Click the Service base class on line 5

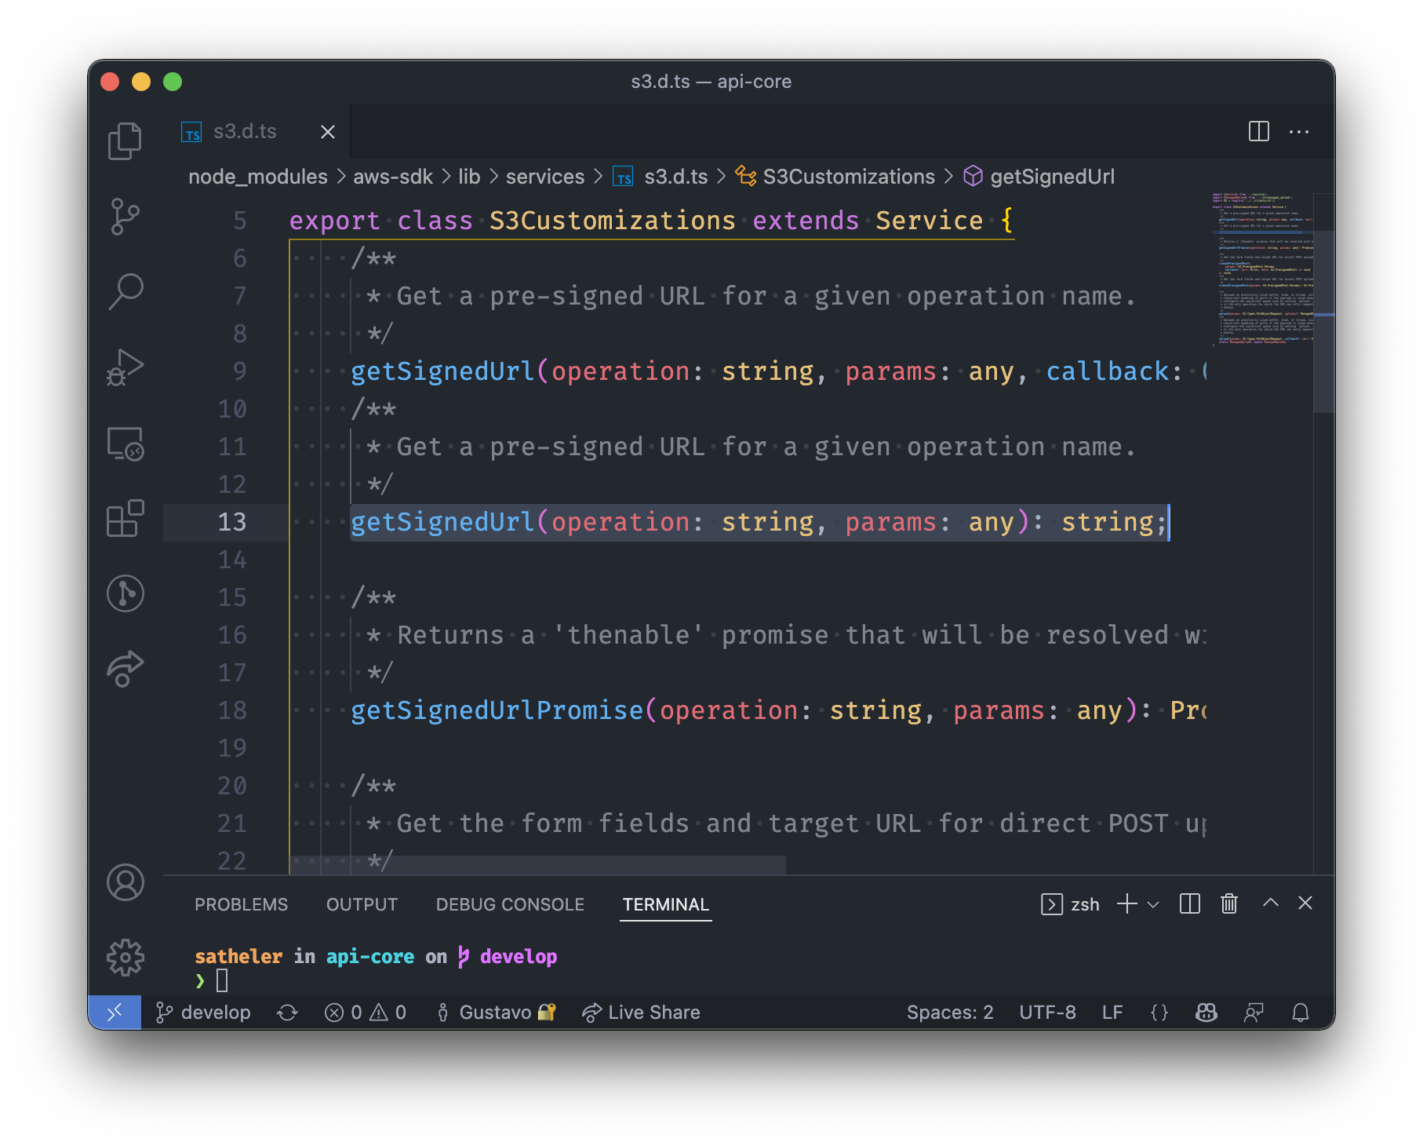(x=929, y=221)
